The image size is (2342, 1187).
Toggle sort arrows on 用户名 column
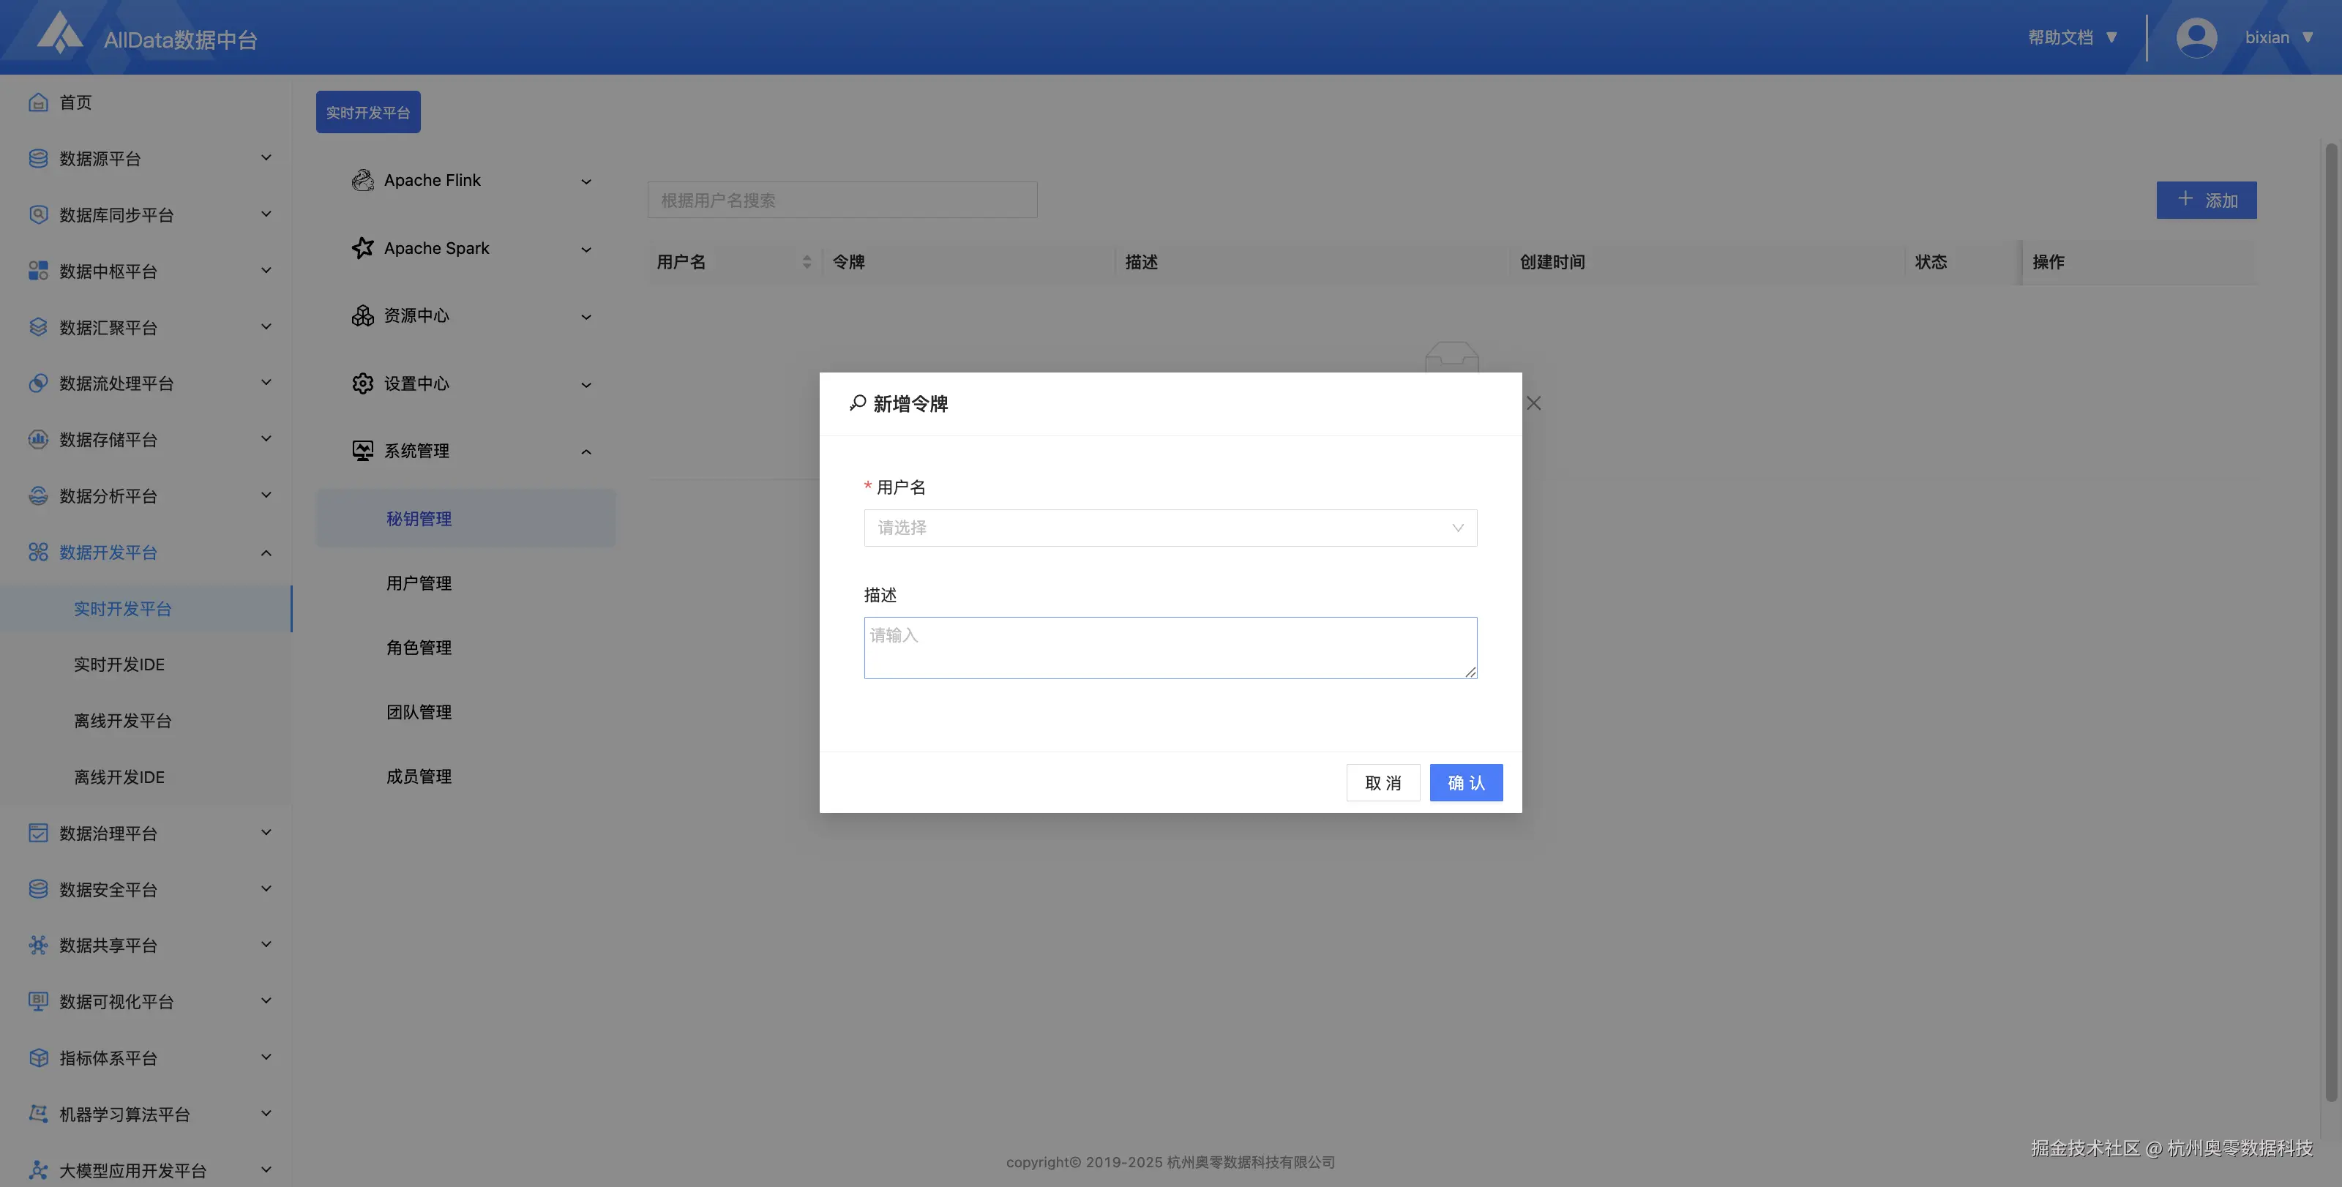pos(807,262)
